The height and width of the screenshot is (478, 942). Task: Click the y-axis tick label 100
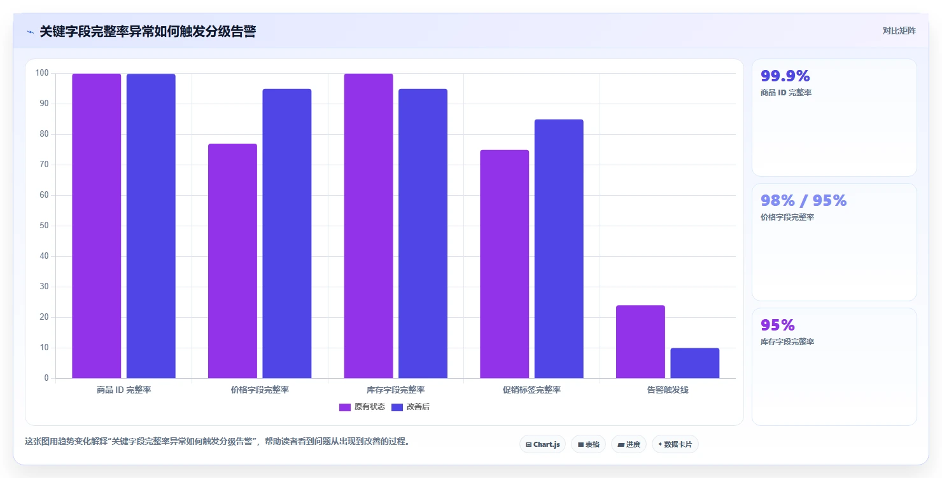[42, 73]
